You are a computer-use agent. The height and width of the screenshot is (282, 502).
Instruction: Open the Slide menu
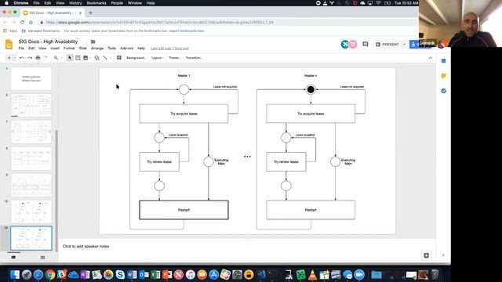pos(83,49)
